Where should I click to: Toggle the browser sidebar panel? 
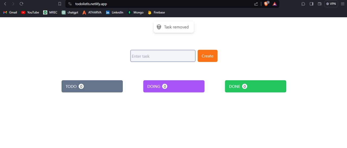311,4
